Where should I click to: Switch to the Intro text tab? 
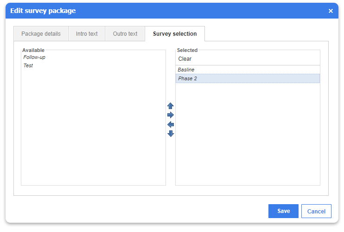point(87,34)
